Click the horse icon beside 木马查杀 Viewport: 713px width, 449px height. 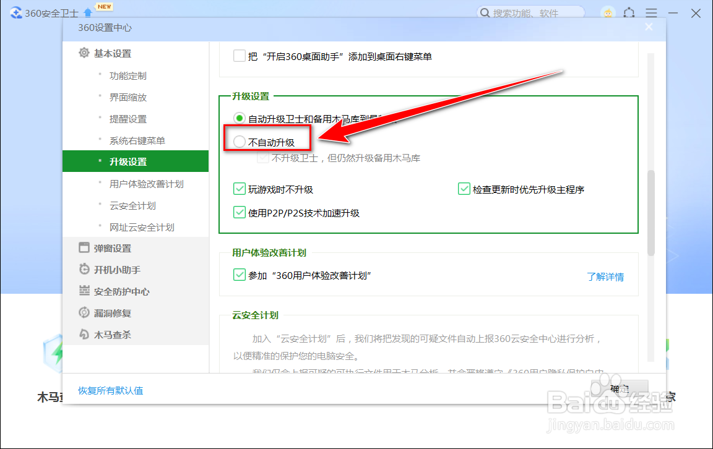84,335
